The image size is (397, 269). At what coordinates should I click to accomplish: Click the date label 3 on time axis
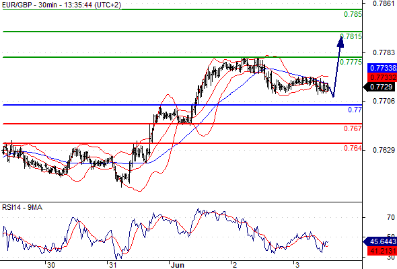(x=297, y=265)
